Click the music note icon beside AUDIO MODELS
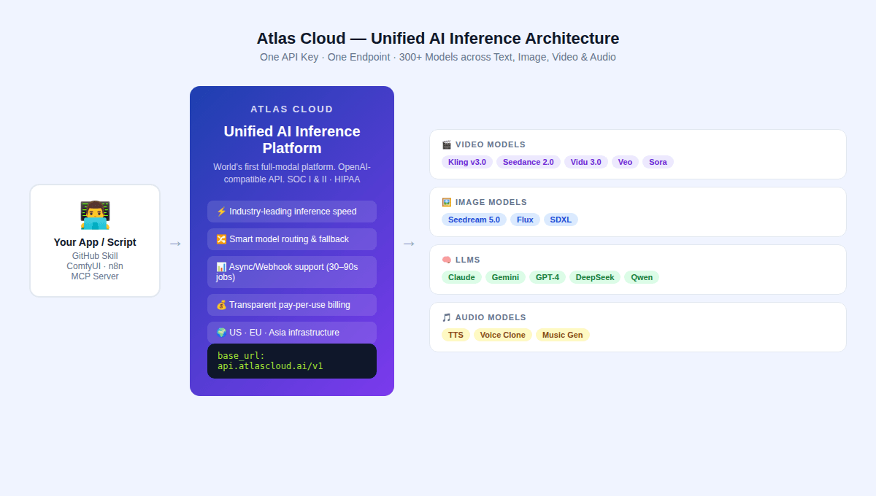Image resolution: width=876 pixels, height=496 pixels. (446, 317)
